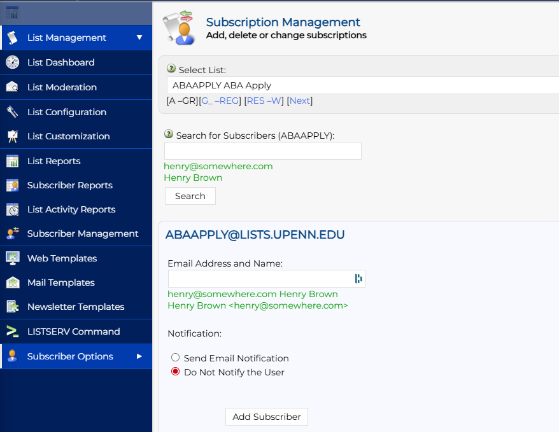Image resolution: width=559 pixels, height=432 pixels.
Task: Click the help icon beside Search for Subscribers
Action: coord(169,134)
